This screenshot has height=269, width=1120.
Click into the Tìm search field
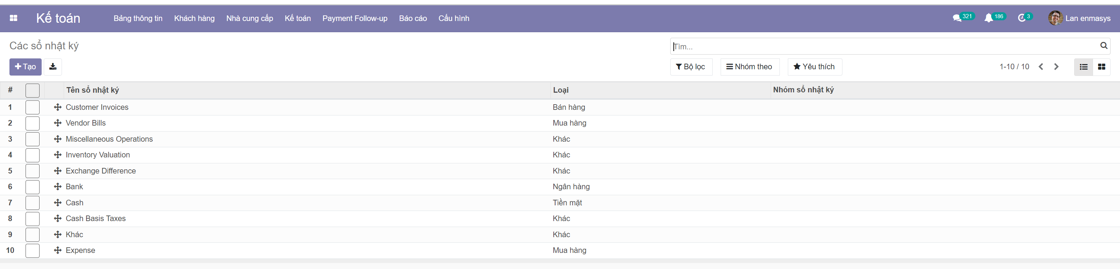[x=883, y=47]
